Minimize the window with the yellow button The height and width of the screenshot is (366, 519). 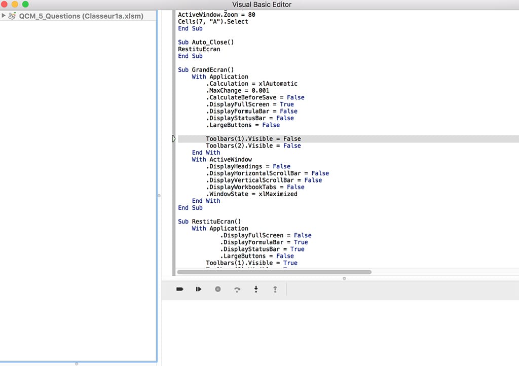[15, 5]
